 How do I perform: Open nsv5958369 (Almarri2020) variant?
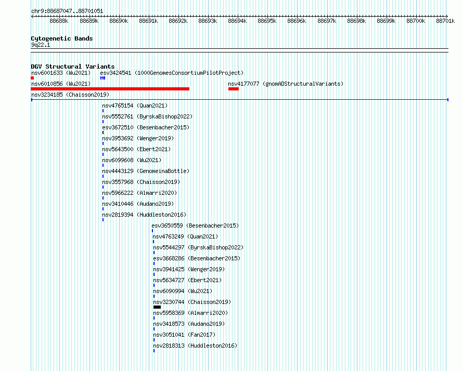coord(191,313)
